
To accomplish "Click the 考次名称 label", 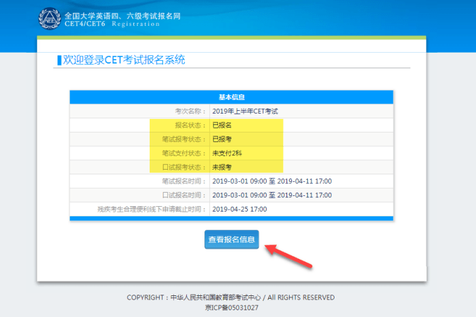I will (191, 112).
